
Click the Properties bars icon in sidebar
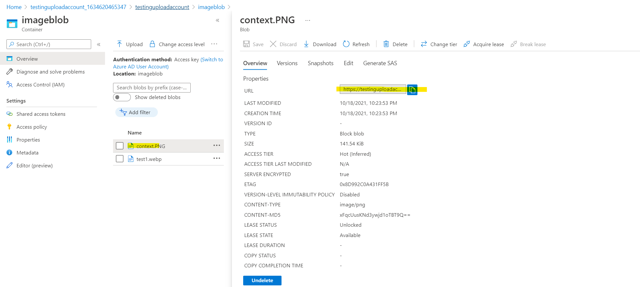pyautogui.click(x=10, y=140)
